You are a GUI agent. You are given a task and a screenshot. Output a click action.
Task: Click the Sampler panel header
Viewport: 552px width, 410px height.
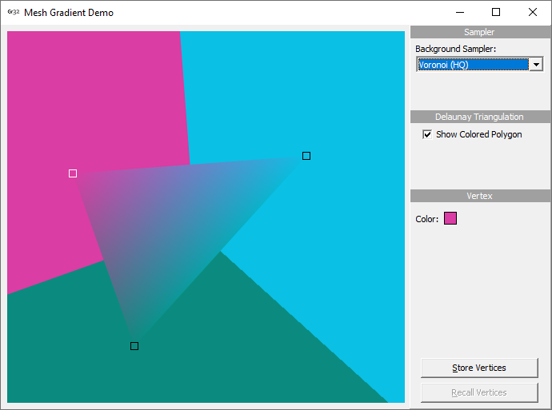480,32
